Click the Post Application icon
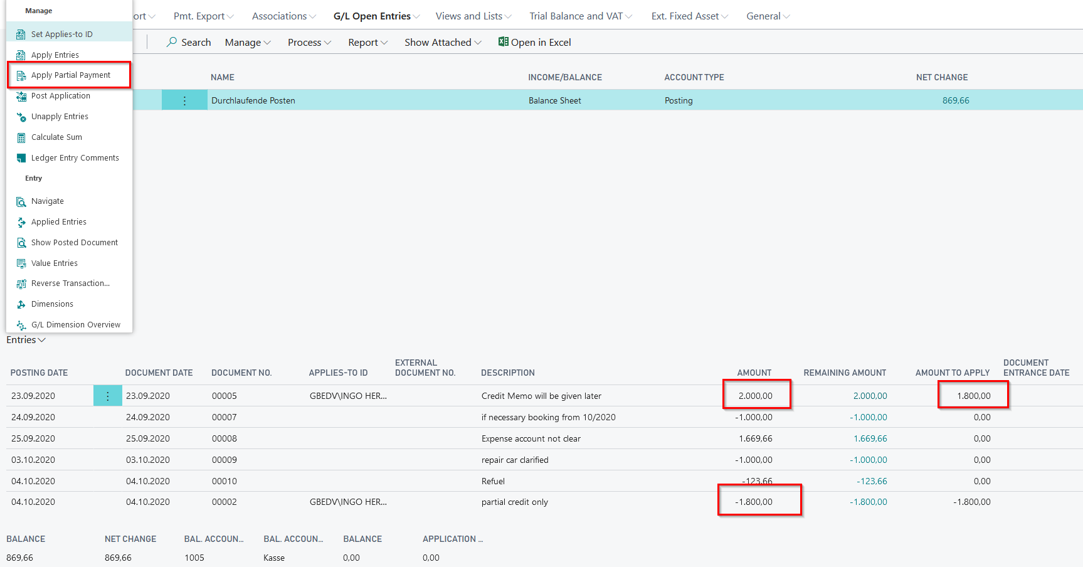The image size is (1083, 567). [21, 96]
